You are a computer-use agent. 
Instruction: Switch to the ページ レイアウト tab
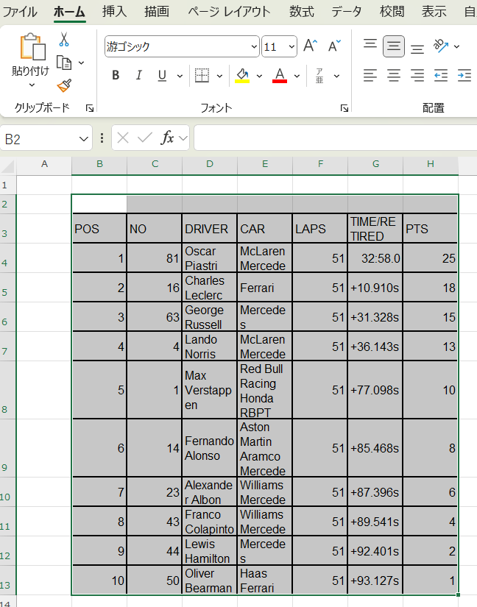click(229, 12)
